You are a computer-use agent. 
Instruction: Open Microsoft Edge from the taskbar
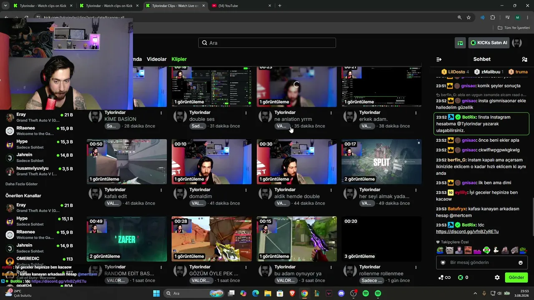click(x=256, y=293)
